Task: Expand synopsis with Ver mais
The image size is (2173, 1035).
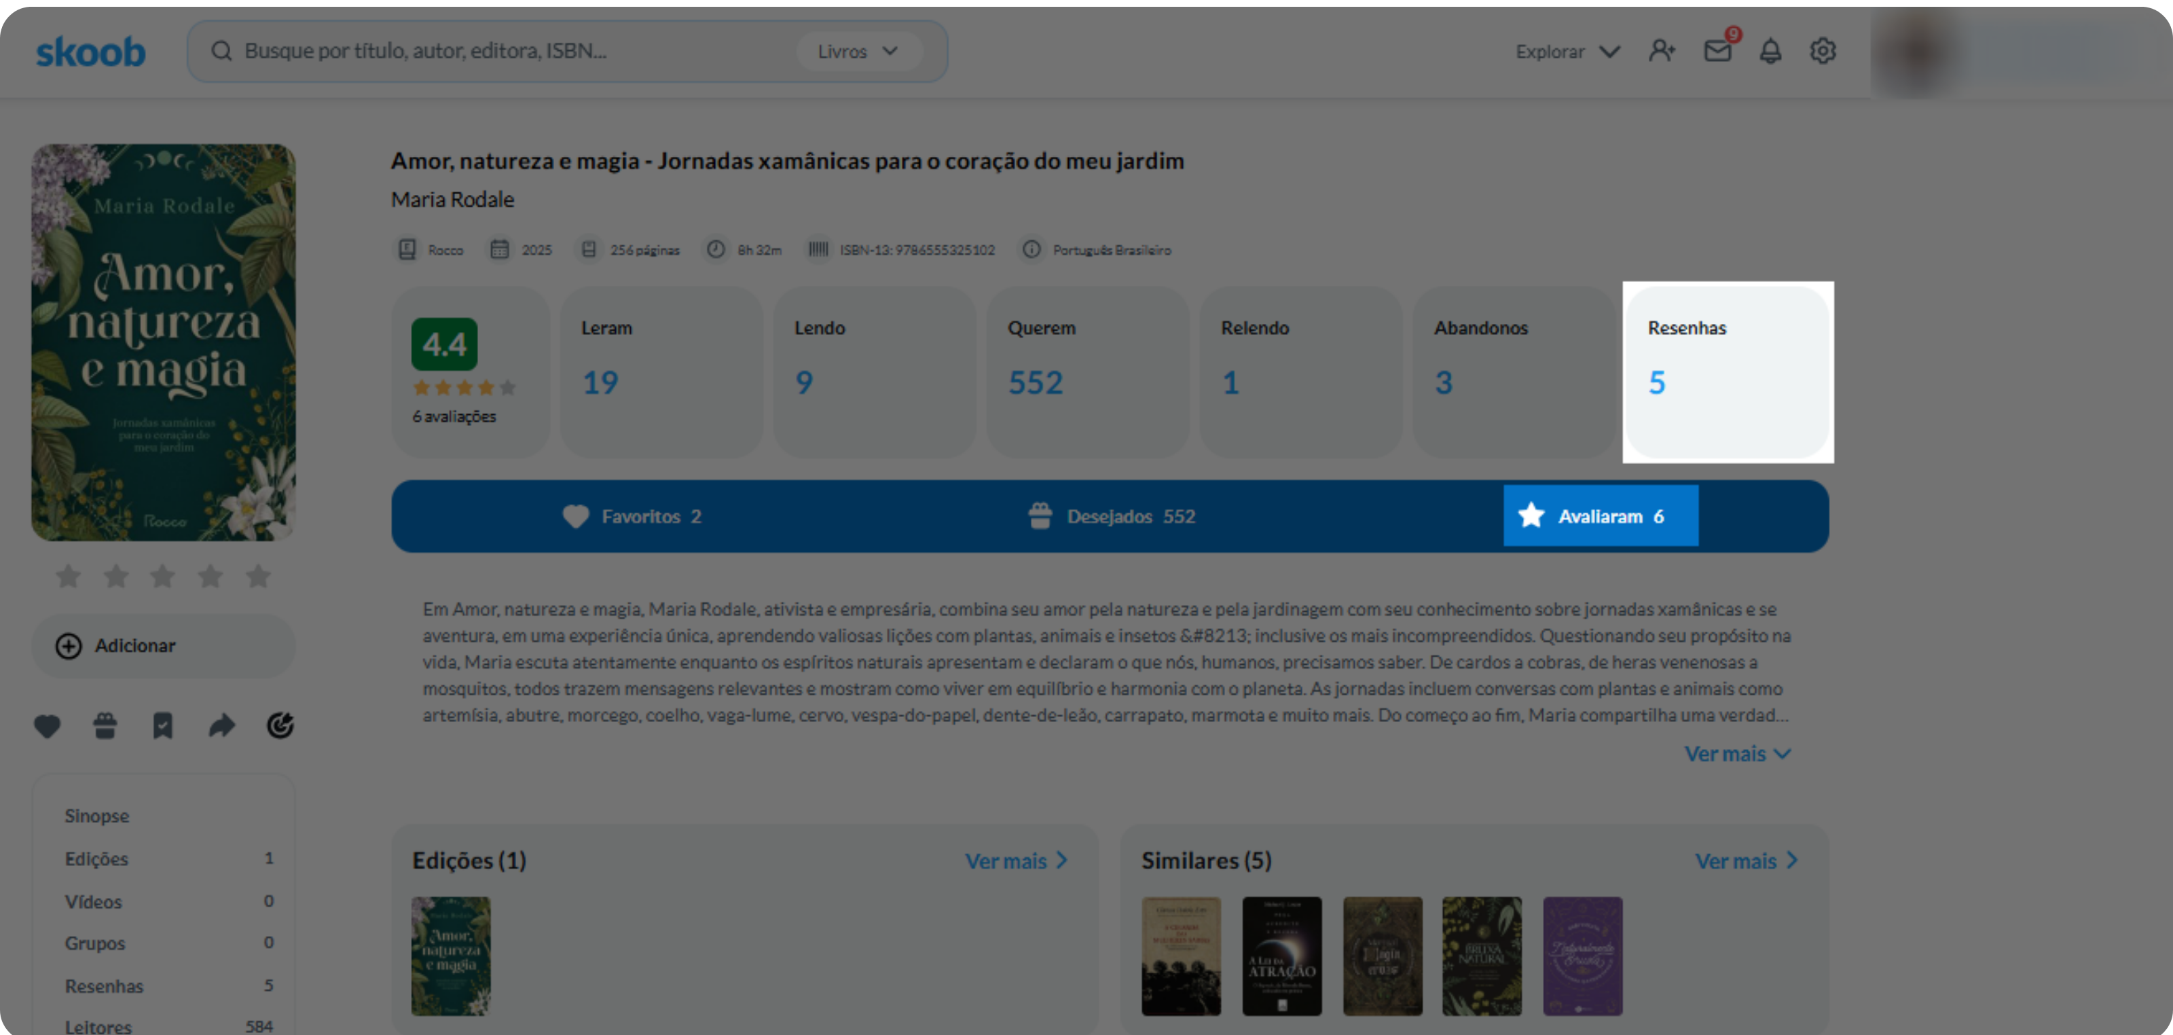Action: [x=1738, y=754]
